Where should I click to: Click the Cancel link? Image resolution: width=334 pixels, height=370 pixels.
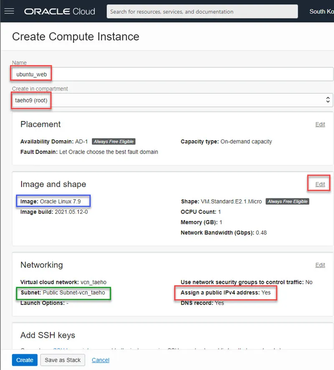[x=101, y=360]
